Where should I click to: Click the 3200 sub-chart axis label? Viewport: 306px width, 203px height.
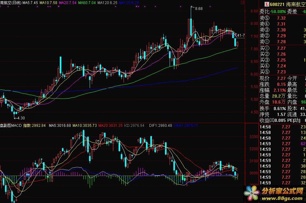[254, 149]
